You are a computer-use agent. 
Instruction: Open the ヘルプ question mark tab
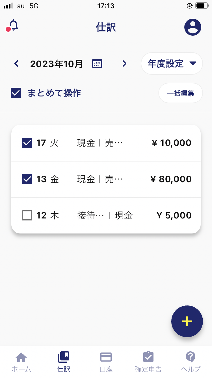click(x=191, y=362)
